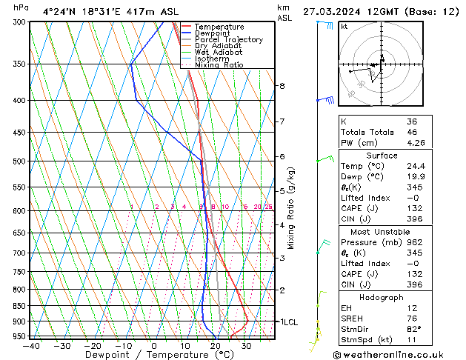The height and width of the screenshot is (360, 466).
Task: Click the blue Dewpoint legend line swatch
Action: click(x=186, y=33)
